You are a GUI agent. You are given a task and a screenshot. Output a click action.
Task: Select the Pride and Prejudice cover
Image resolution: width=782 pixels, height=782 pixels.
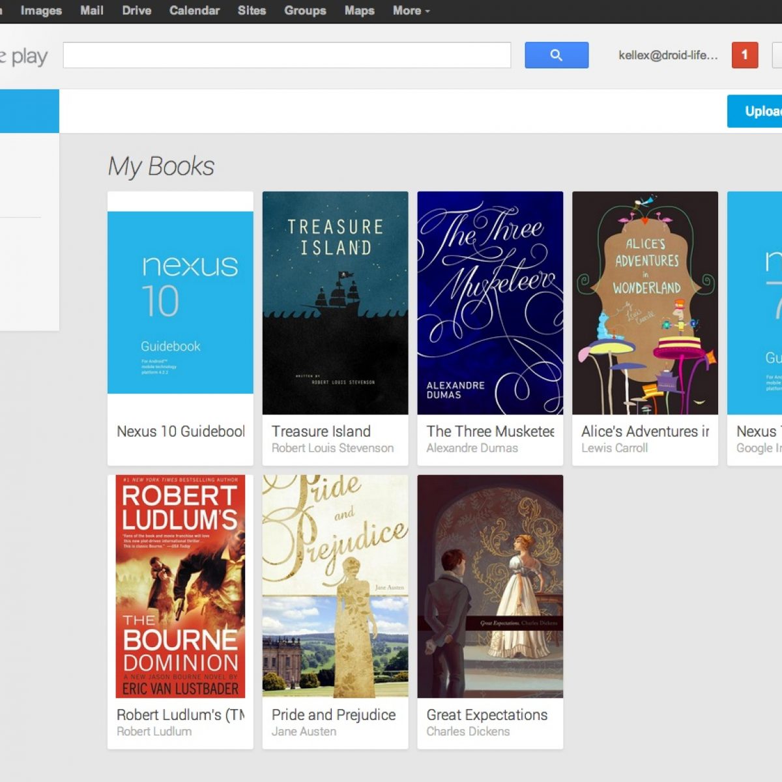pyautogui.click(x=335, y=586)
